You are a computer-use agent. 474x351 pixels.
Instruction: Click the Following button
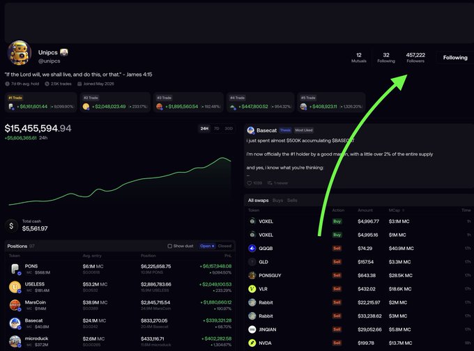(455, 57)
